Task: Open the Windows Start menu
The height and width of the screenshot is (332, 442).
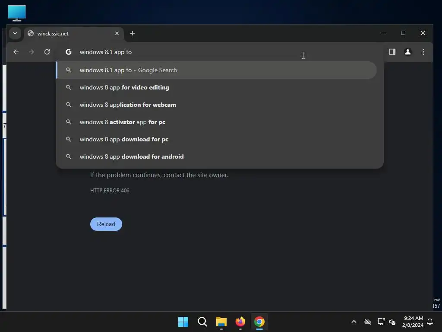Action: [x=183, y=322]
